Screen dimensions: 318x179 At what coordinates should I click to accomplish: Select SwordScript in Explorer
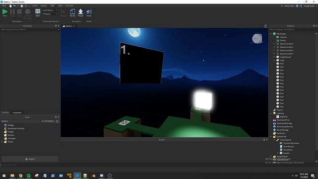(x=288, y=147)
